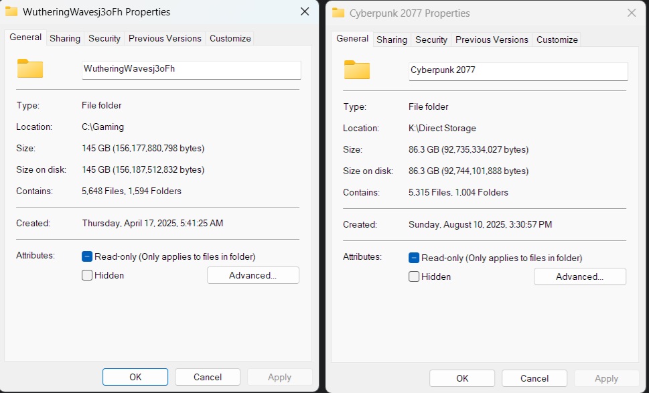
Task: Open Customize tab in Cyberpunk 2077 Properties
Action: pyautogui.click(x=557, y=40)
